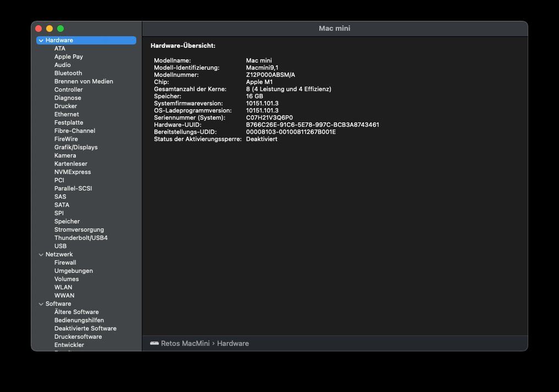The image size is (559, 392).
Task: Collapse the Hardware section chevron
Action: (41, 41)
